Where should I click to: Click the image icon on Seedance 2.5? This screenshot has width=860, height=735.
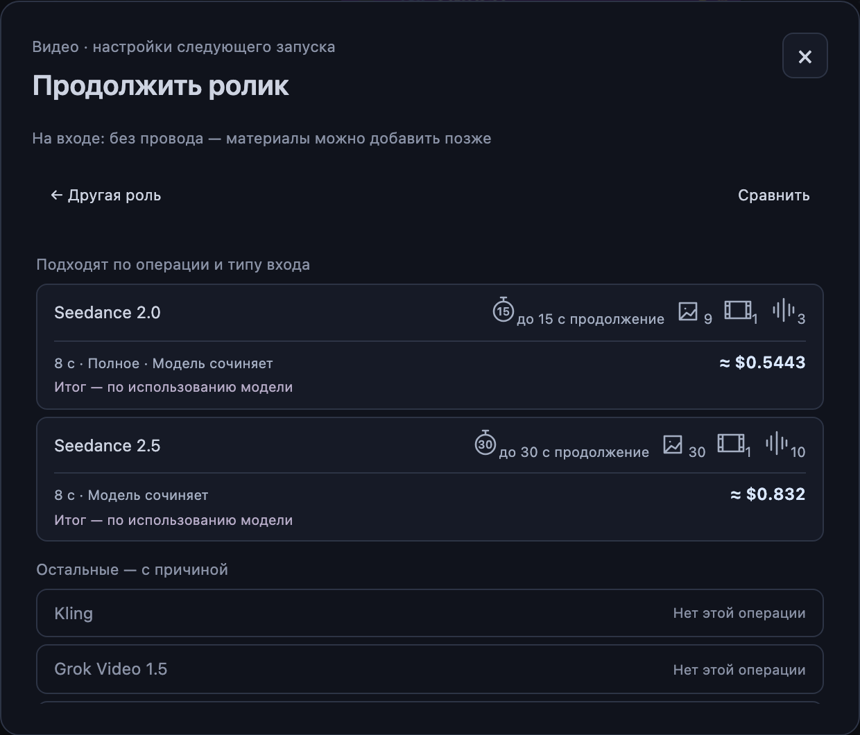(x=672, y=444)
